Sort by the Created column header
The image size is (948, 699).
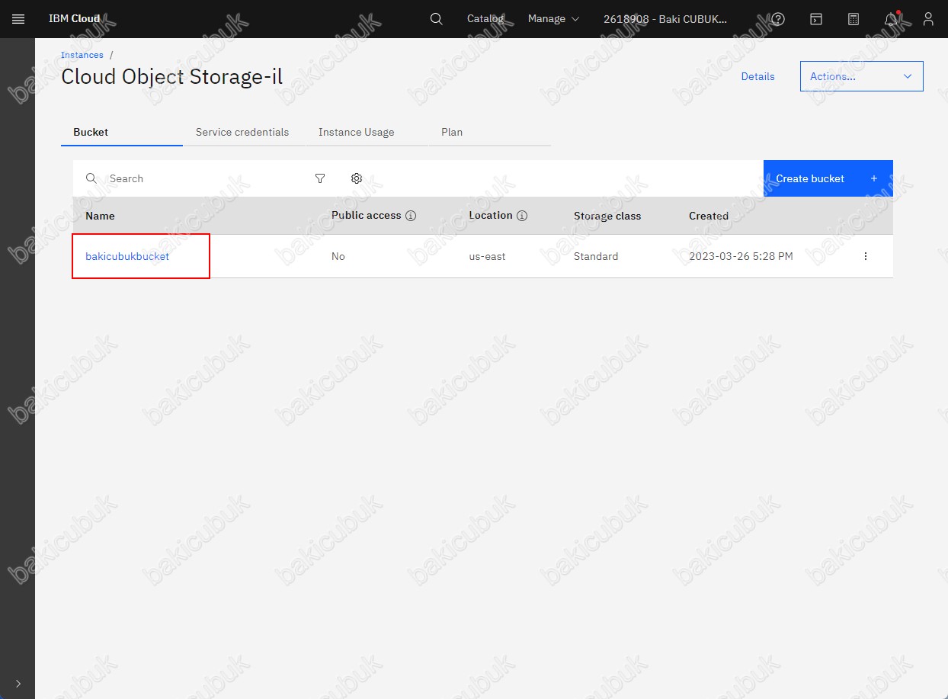pyautogui.click(x=709, y=216)
